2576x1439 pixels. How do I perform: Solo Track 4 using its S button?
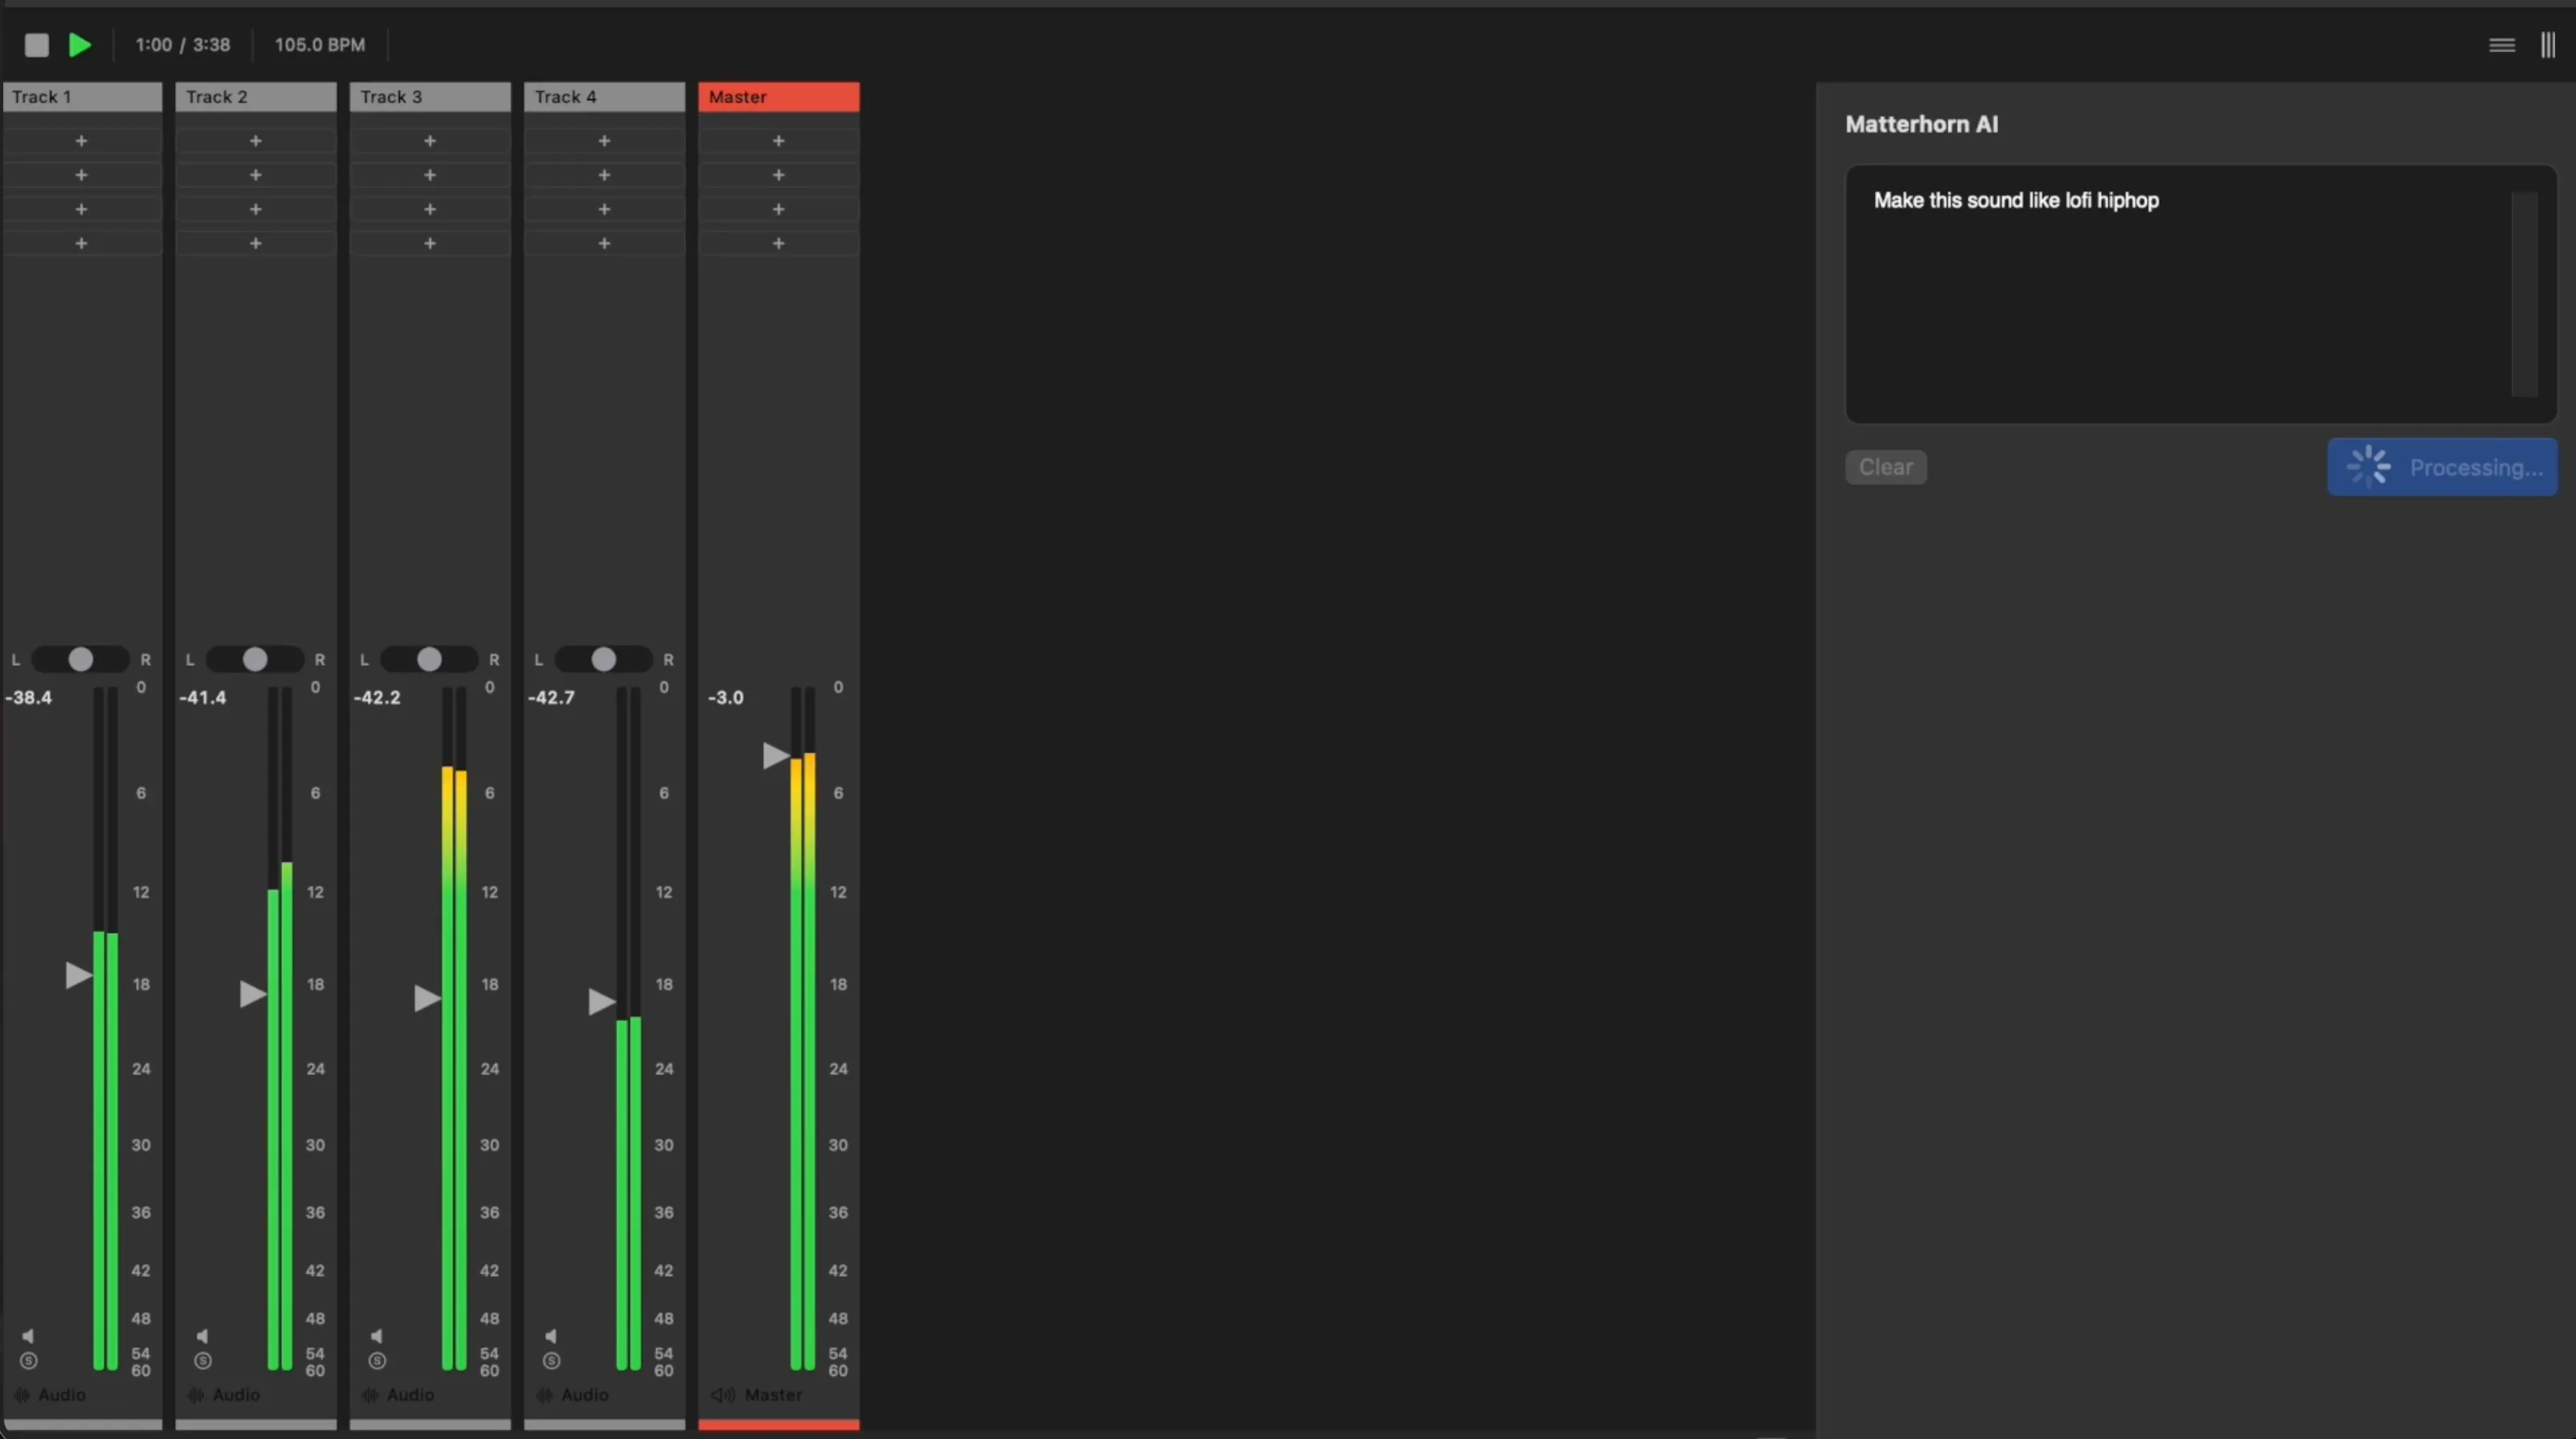point(551,1361)
